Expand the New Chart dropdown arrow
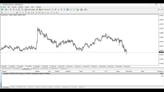 tap(4, 10)
